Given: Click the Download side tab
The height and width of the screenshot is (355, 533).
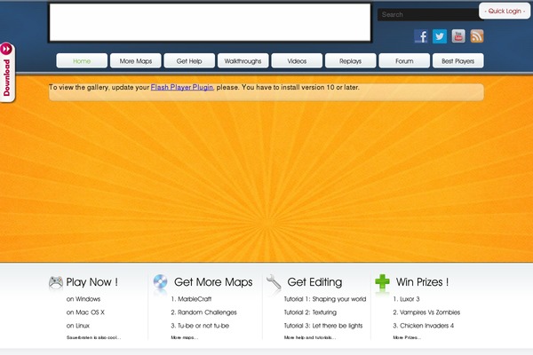Looking at the screenshot, I should 7,77.
